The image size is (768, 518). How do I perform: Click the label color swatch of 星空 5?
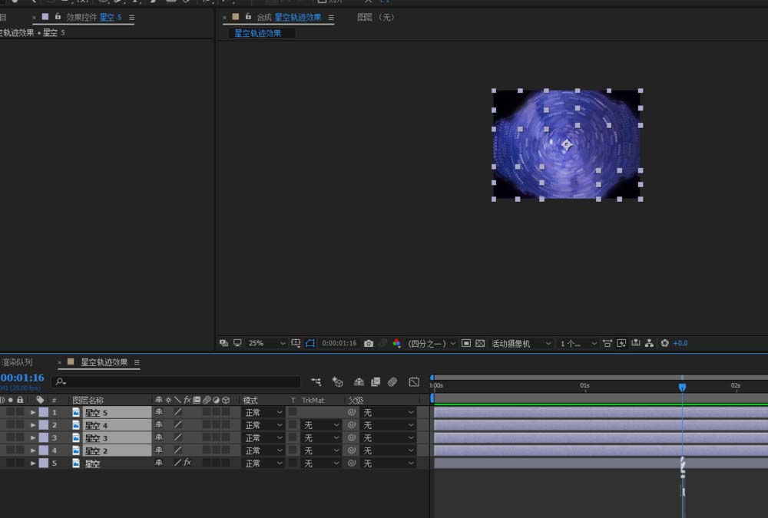click(44, 413)
